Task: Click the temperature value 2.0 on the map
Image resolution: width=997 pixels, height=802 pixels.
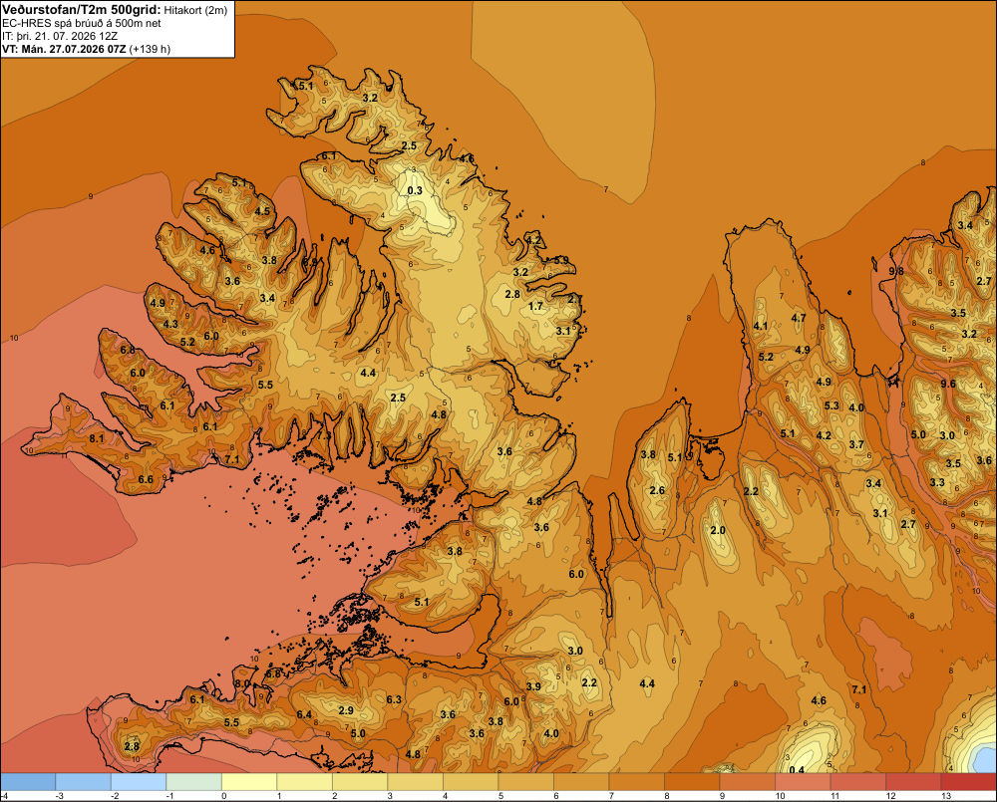Action: pos(718,531)
